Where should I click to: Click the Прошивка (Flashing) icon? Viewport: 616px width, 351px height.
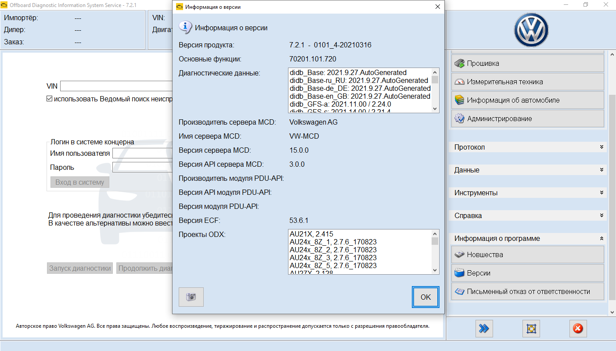[x=459, y=63]
